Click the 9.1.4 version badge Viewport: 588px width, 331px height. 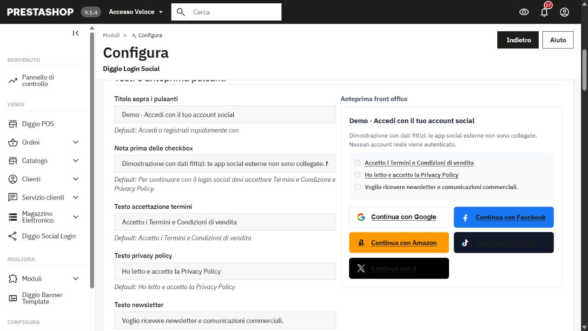click(91, 12)
